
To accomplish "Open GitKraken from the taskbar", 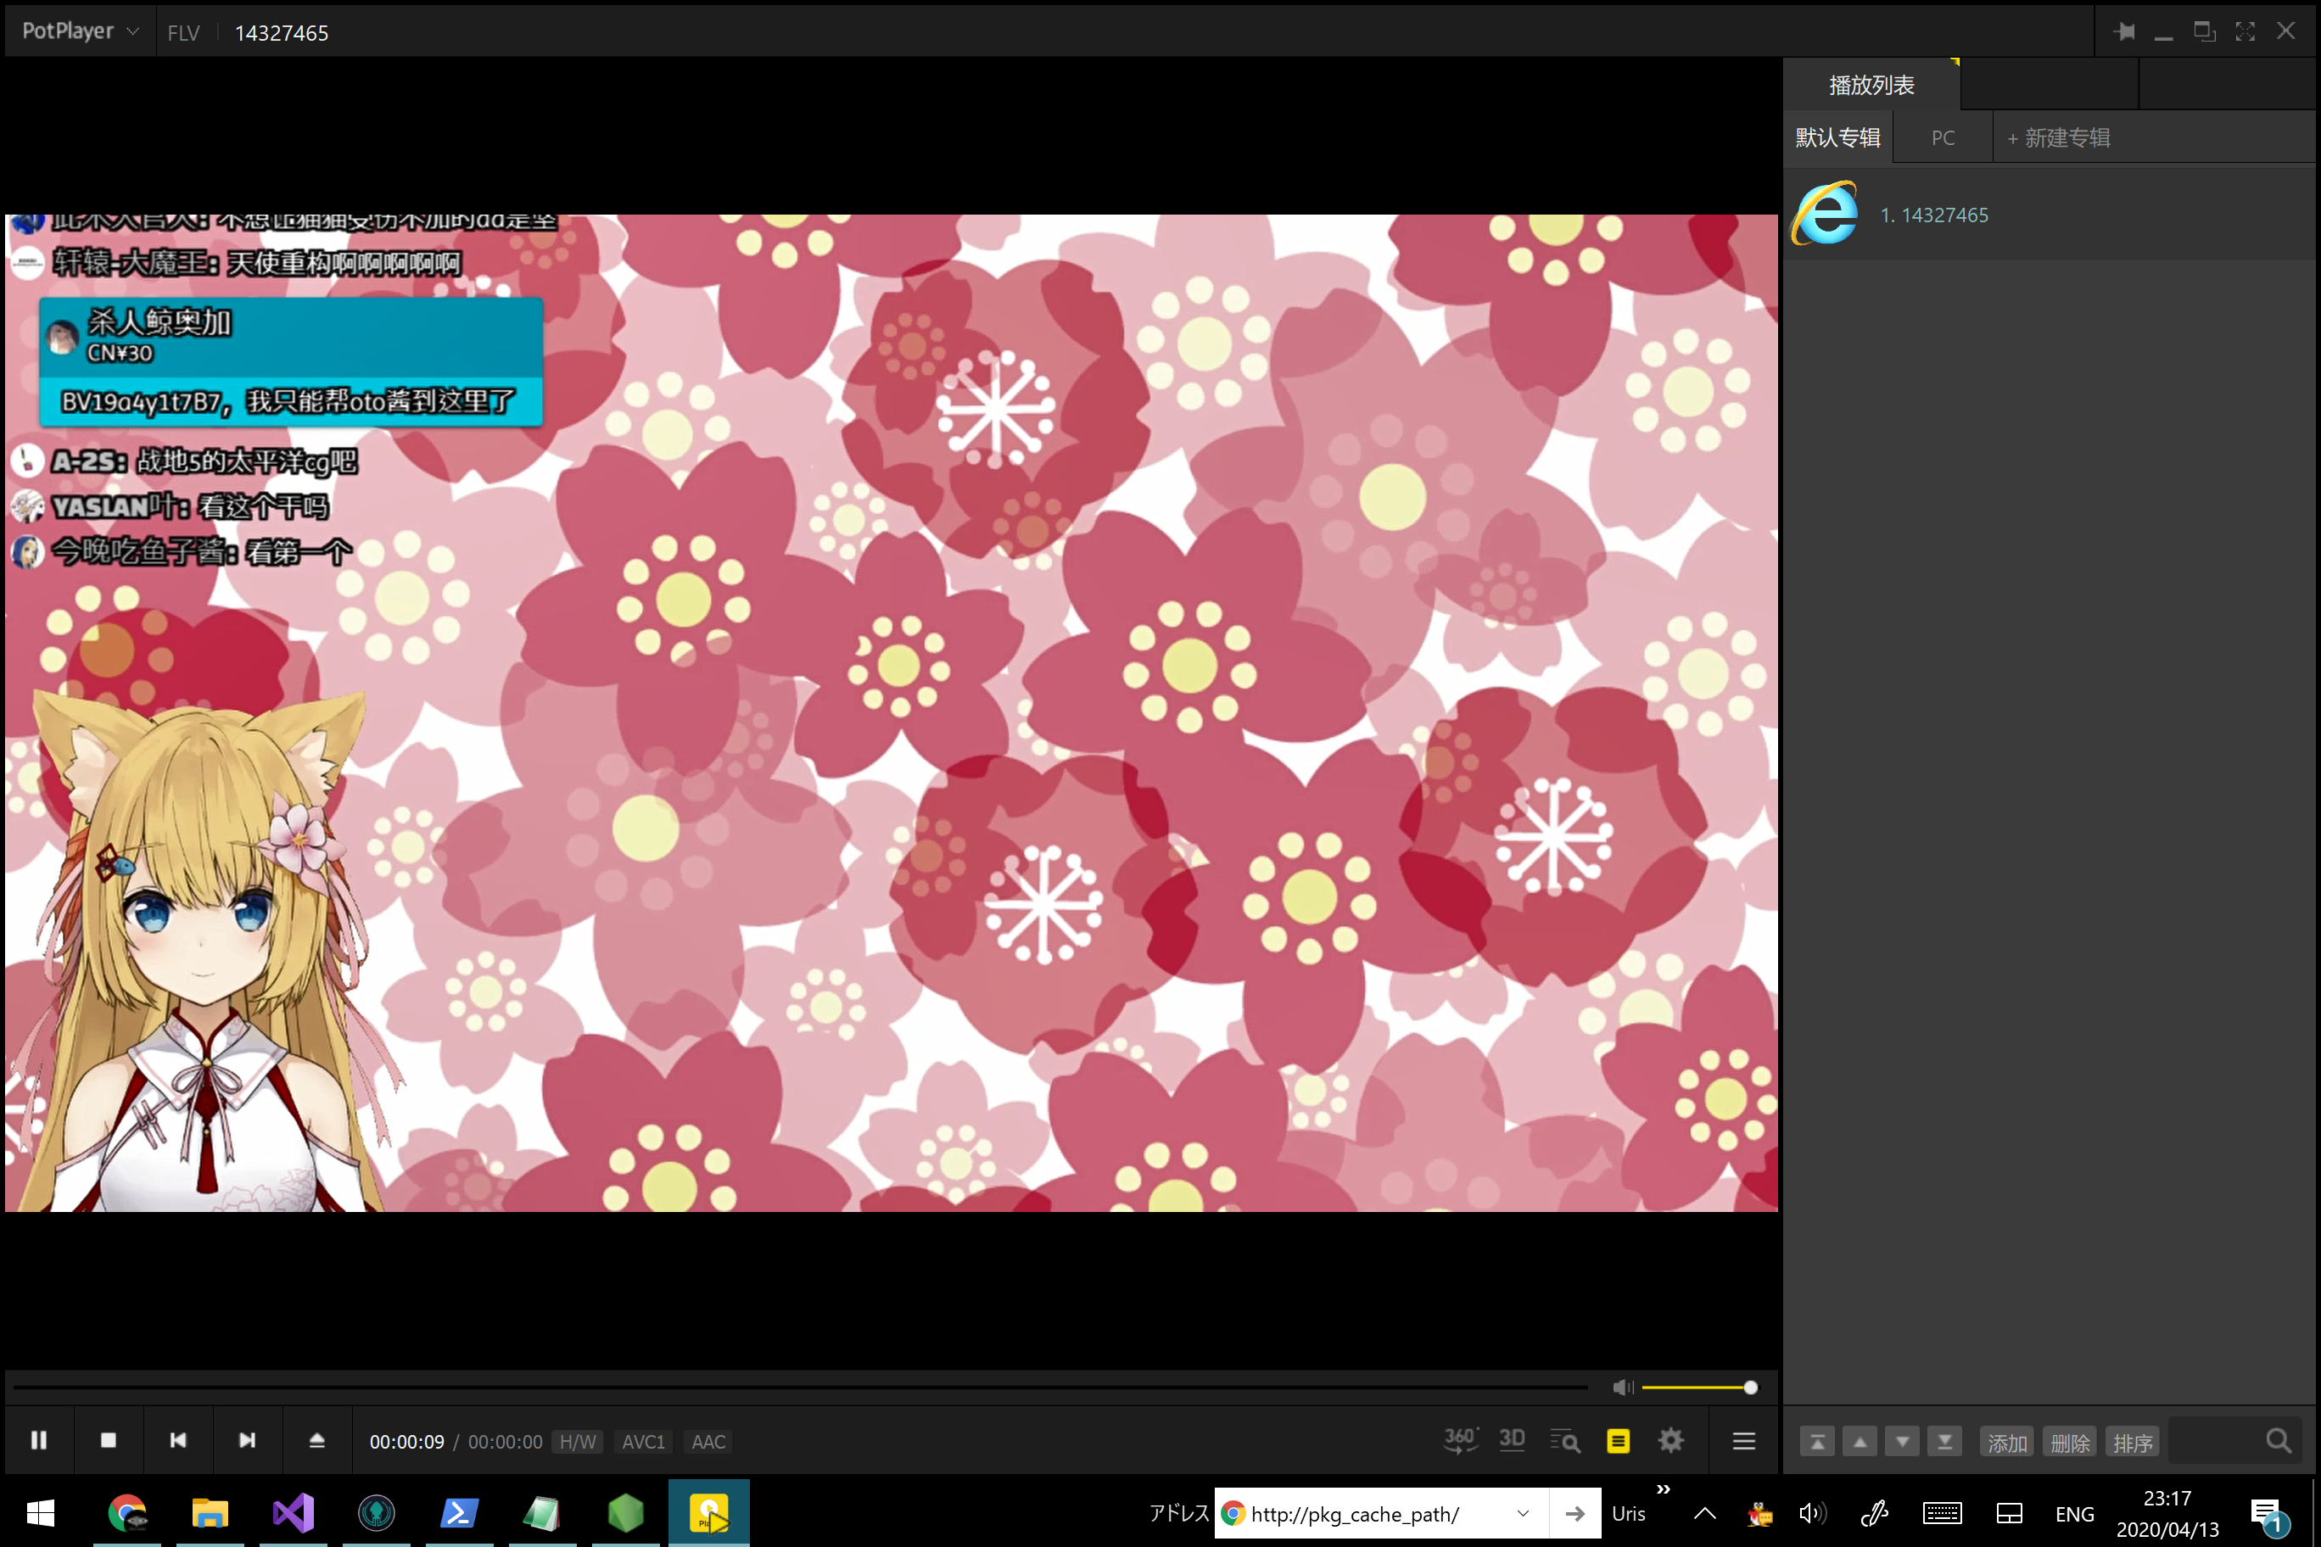I will (x=376, y=1511).
